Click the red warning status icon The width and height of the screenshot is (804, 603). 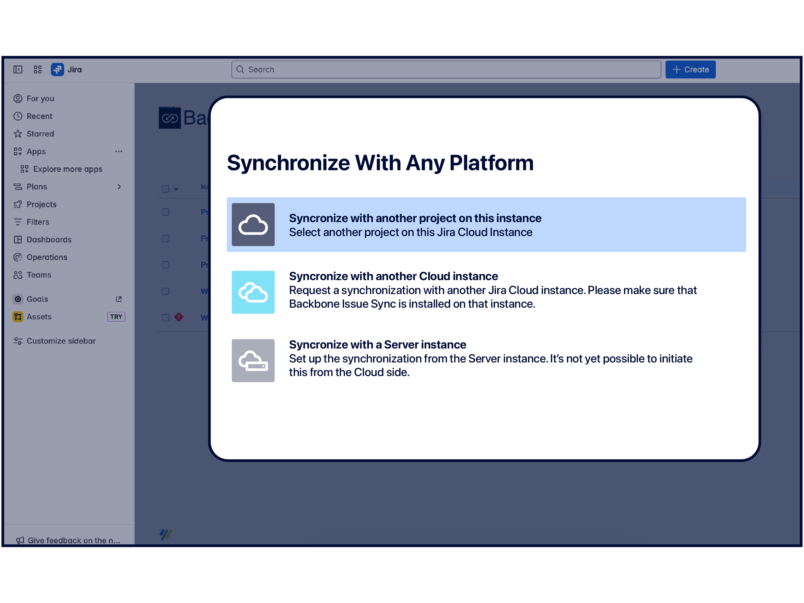pos(179,317)
